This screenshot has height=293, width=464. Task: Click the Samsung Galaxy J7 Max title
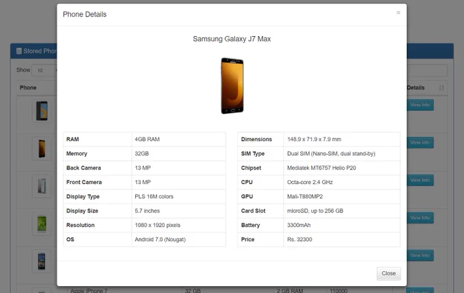(x=232, y=39)
